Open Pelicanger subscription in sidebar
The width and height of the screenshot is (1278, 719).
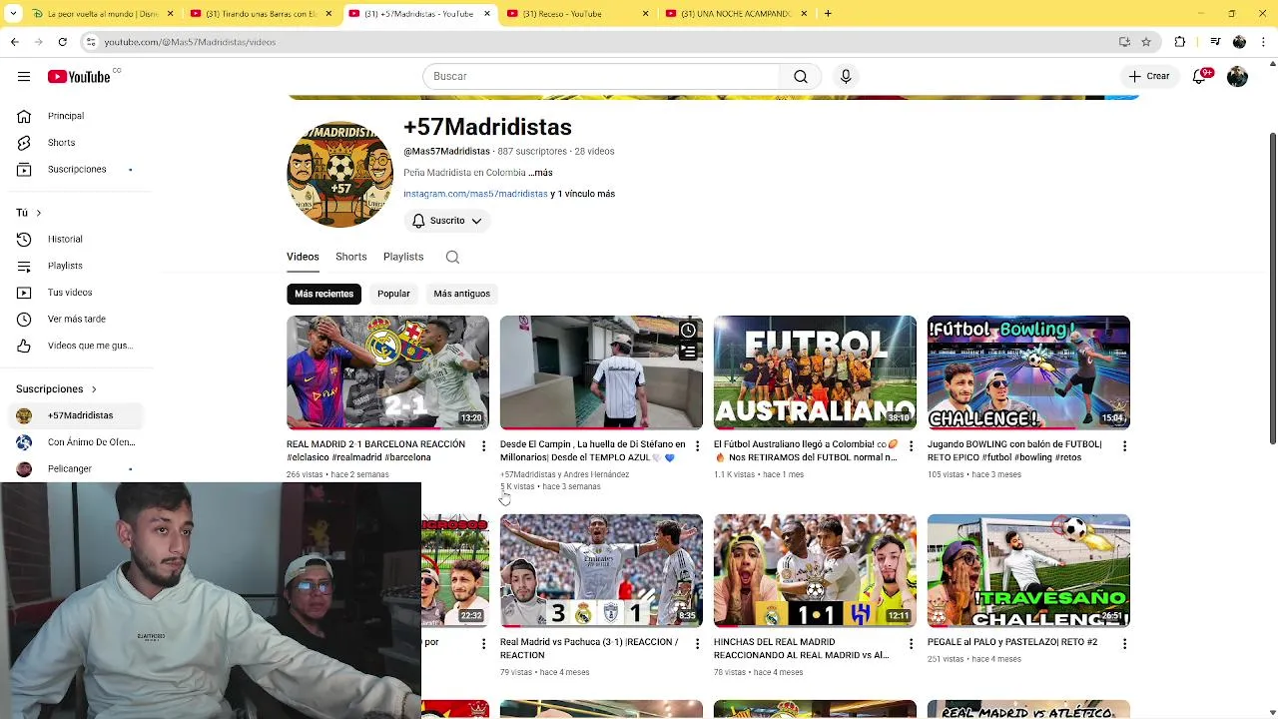point(75,468)
